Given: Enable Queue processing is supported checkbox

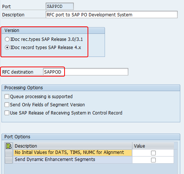Looking at the screenshot, I should 7,96.
